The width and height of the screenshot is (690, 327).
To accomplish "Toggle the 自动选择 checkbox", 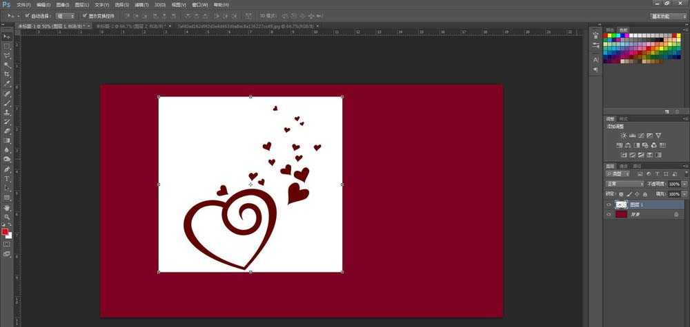I will click(x=27, y=15).
